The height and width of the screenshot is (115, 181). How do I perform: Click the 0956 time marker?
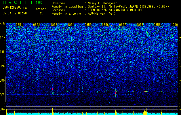(105, 25)
